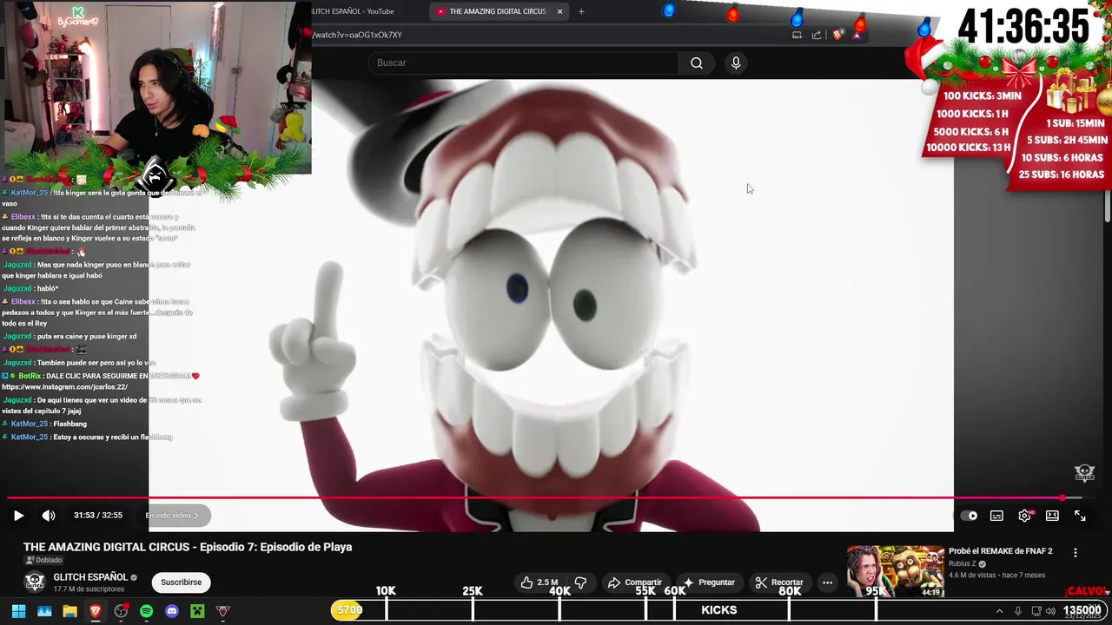
Task: Open the Windows Start menu
Action: (x=18, y=611)
